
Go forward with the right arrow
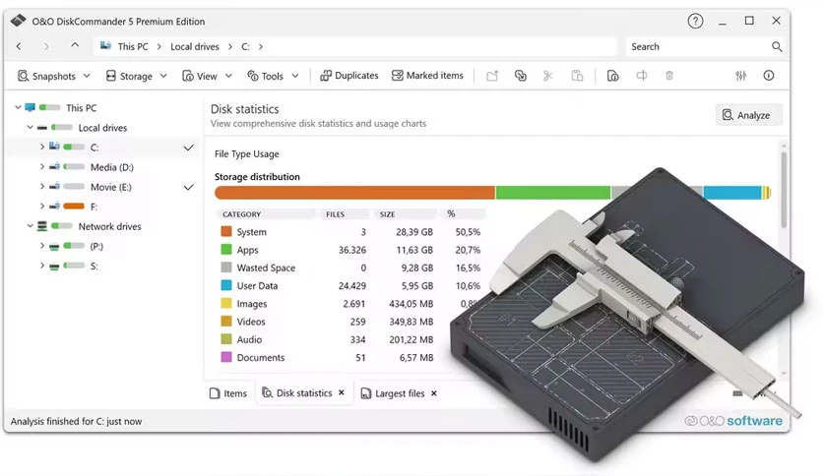click(x=46, y=46)
